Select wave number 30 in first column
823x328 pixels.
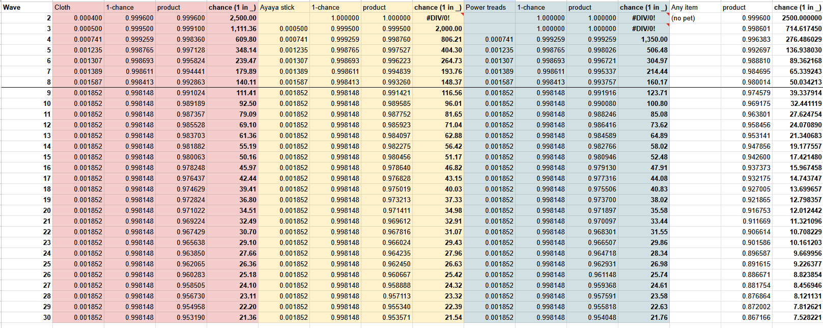point(26,317)
